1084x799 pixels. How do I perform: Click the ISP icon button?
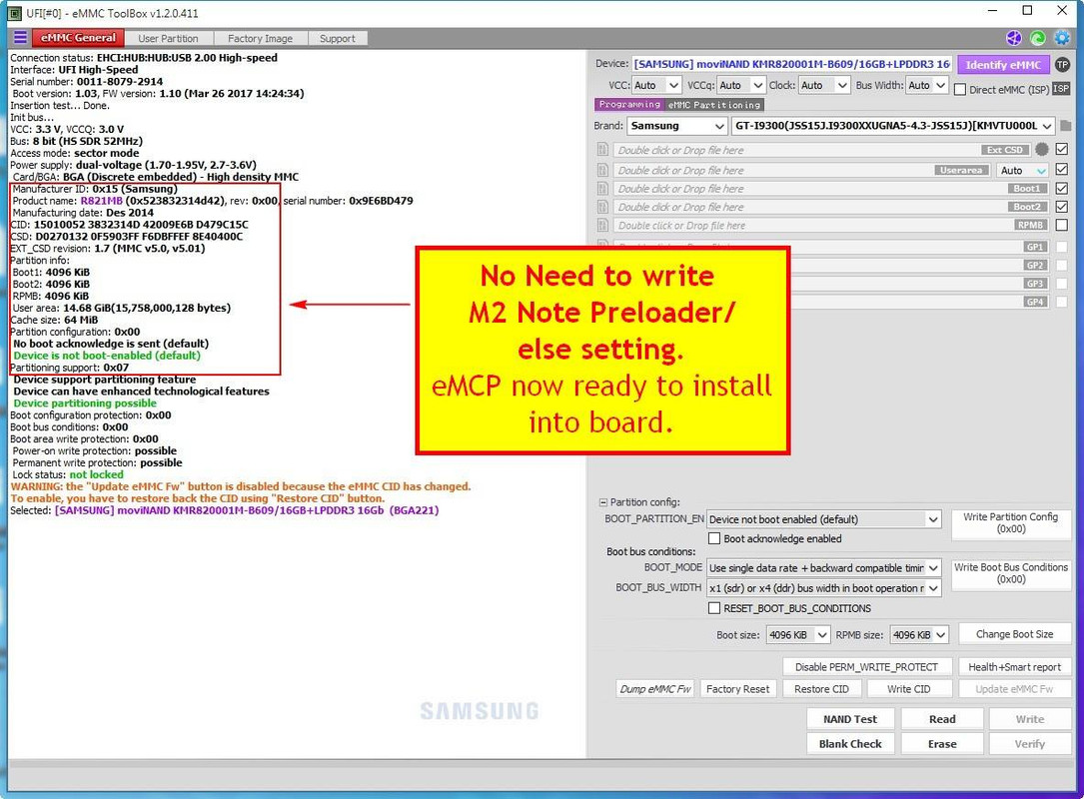tap(1060, 89)
